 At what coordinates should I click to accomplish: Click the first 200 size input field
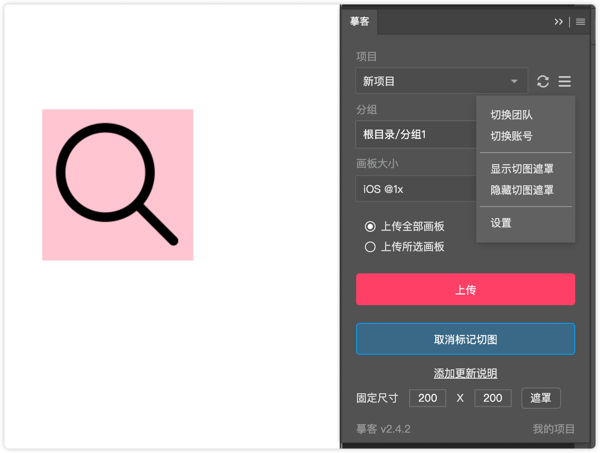[427, 398]
